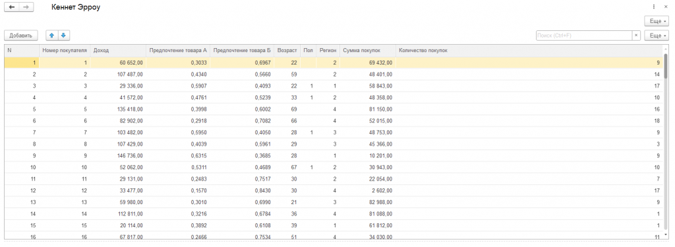675x247 pixels.
Task: Click preference A value 0,5907
Action: 199,86
